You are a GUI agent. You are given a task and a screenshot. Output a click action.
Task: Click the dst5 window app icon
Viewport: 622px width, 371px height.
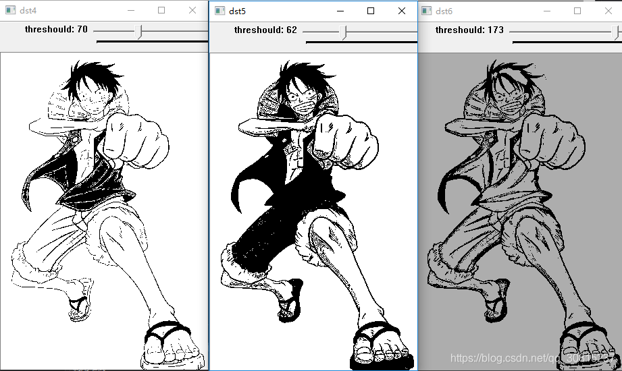coord(219,11)
